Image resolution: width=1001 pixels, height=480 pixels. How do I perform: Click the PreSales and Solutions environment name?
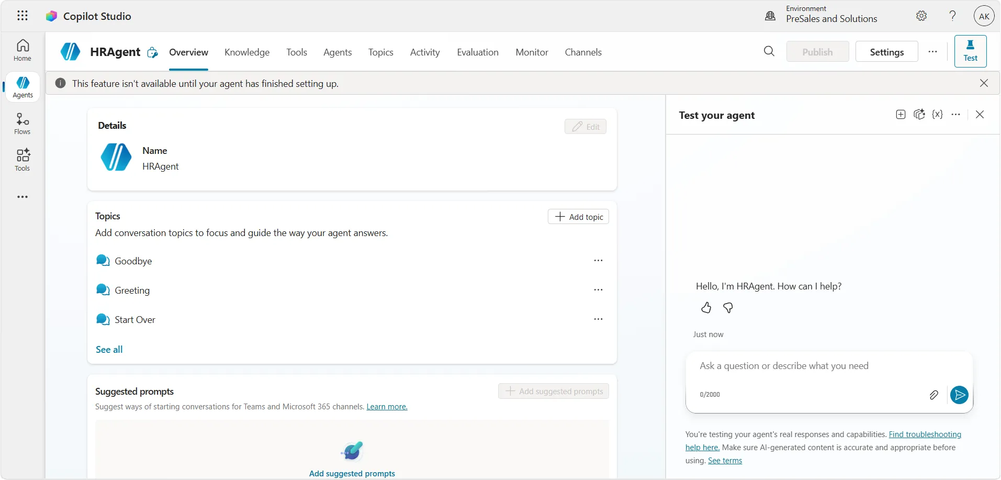pyautogui.click(x=831, y=19)
